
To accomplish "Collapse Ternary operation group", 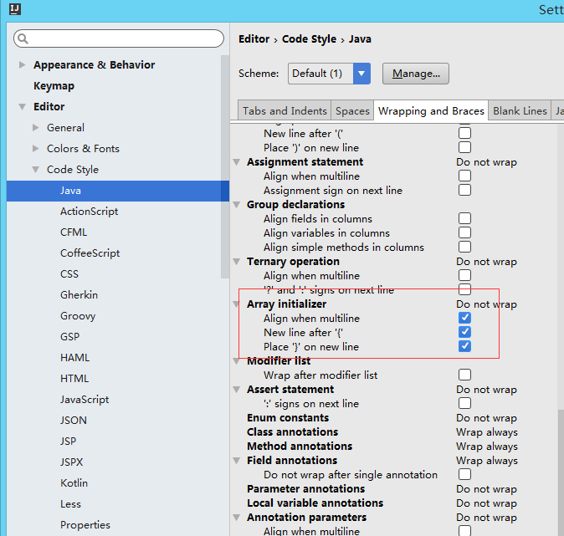I will 237,262.
